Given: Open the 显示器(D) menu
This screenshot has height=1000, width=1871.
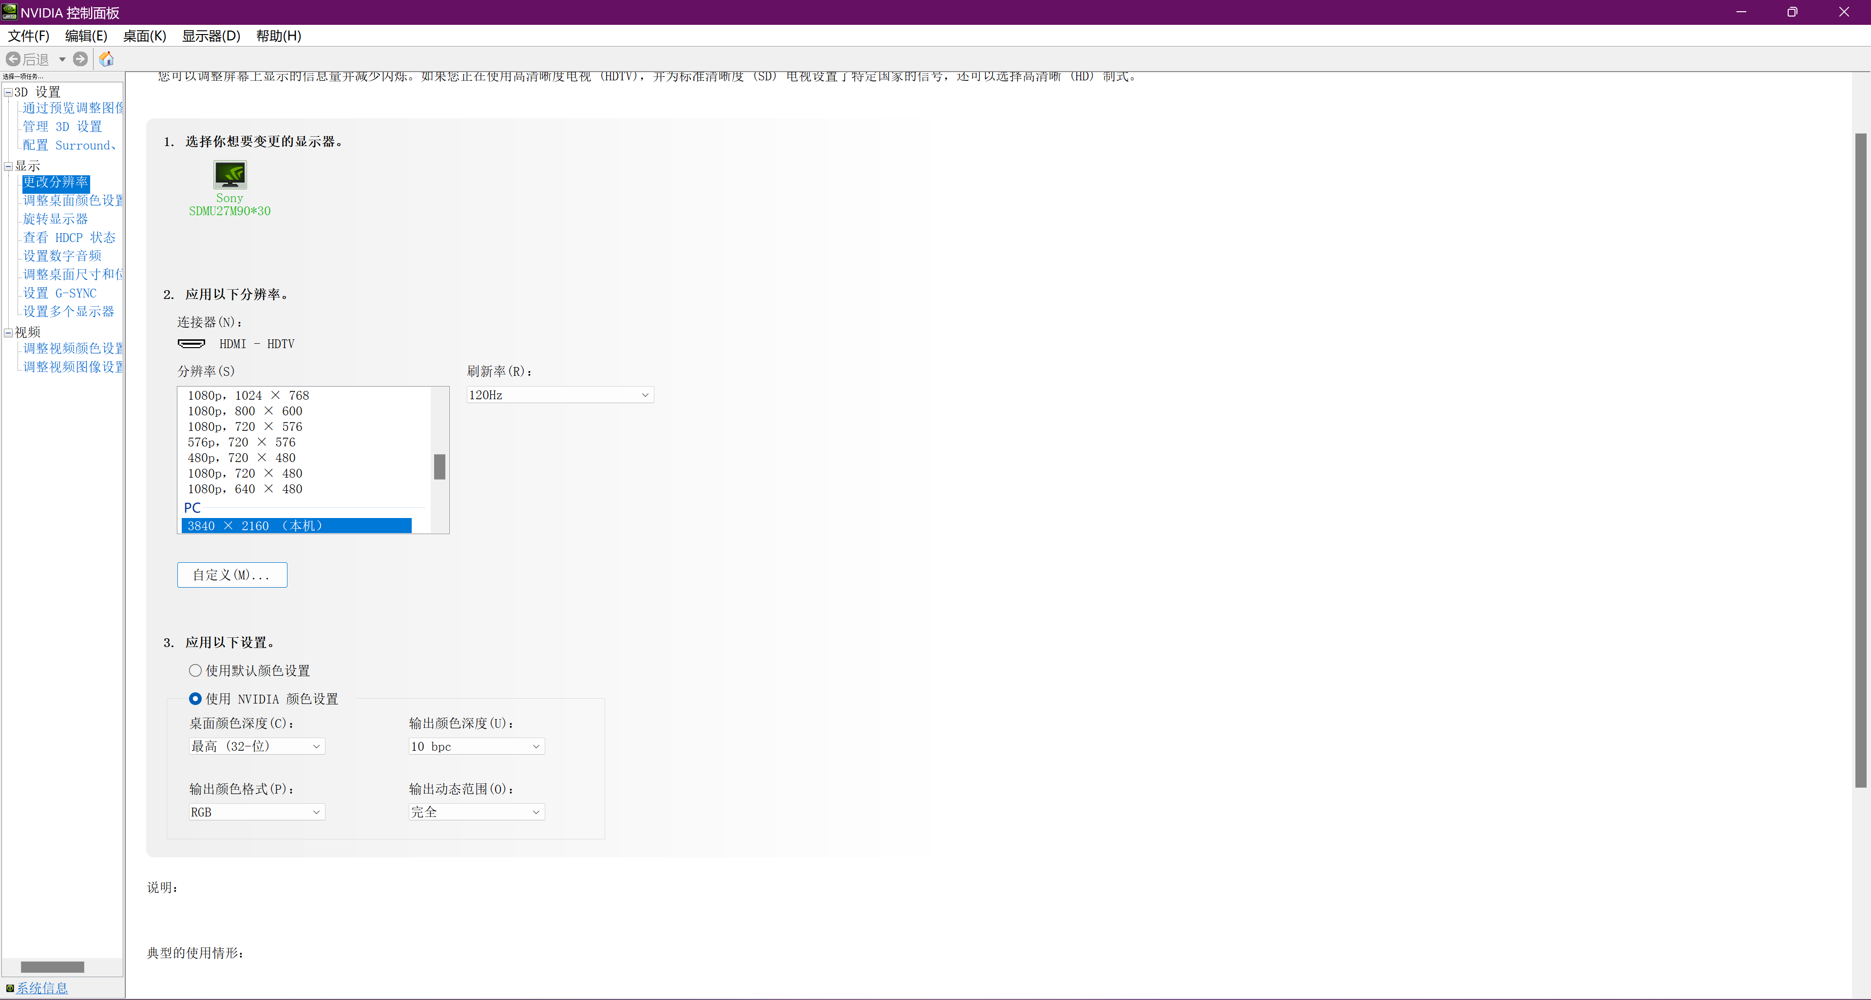Looking at the screenshot, I should tap(210, 36).
